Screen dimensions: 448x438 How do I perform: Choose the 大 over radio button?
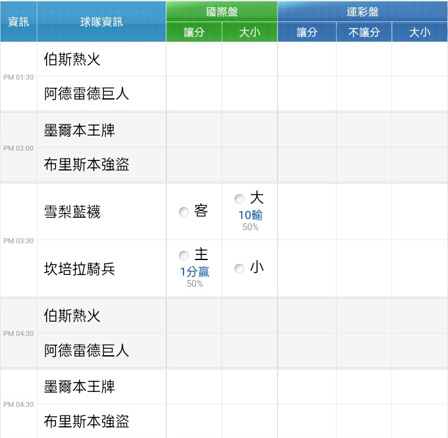[239, 198]
